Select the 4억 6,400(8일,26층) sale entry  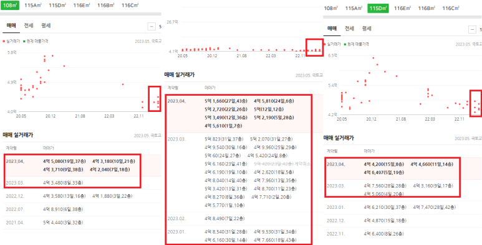coord(384,234)
